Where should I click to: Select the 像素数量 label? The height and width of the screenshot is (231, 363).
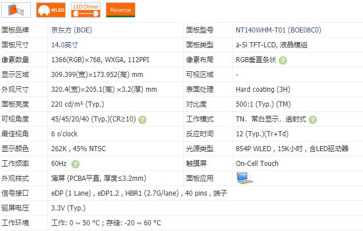15,60
